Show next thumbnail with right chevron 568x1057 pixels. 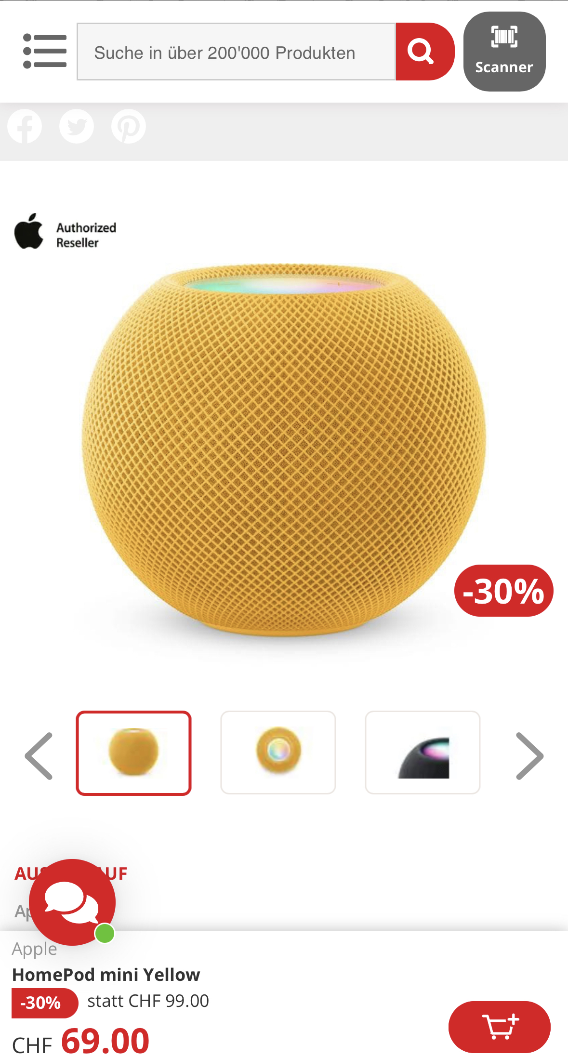[x=529, y=755]
